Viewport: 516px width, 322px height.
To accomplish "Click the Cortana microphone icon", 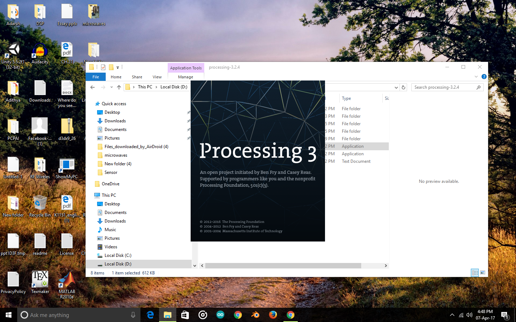I will (x=133, y=315).
